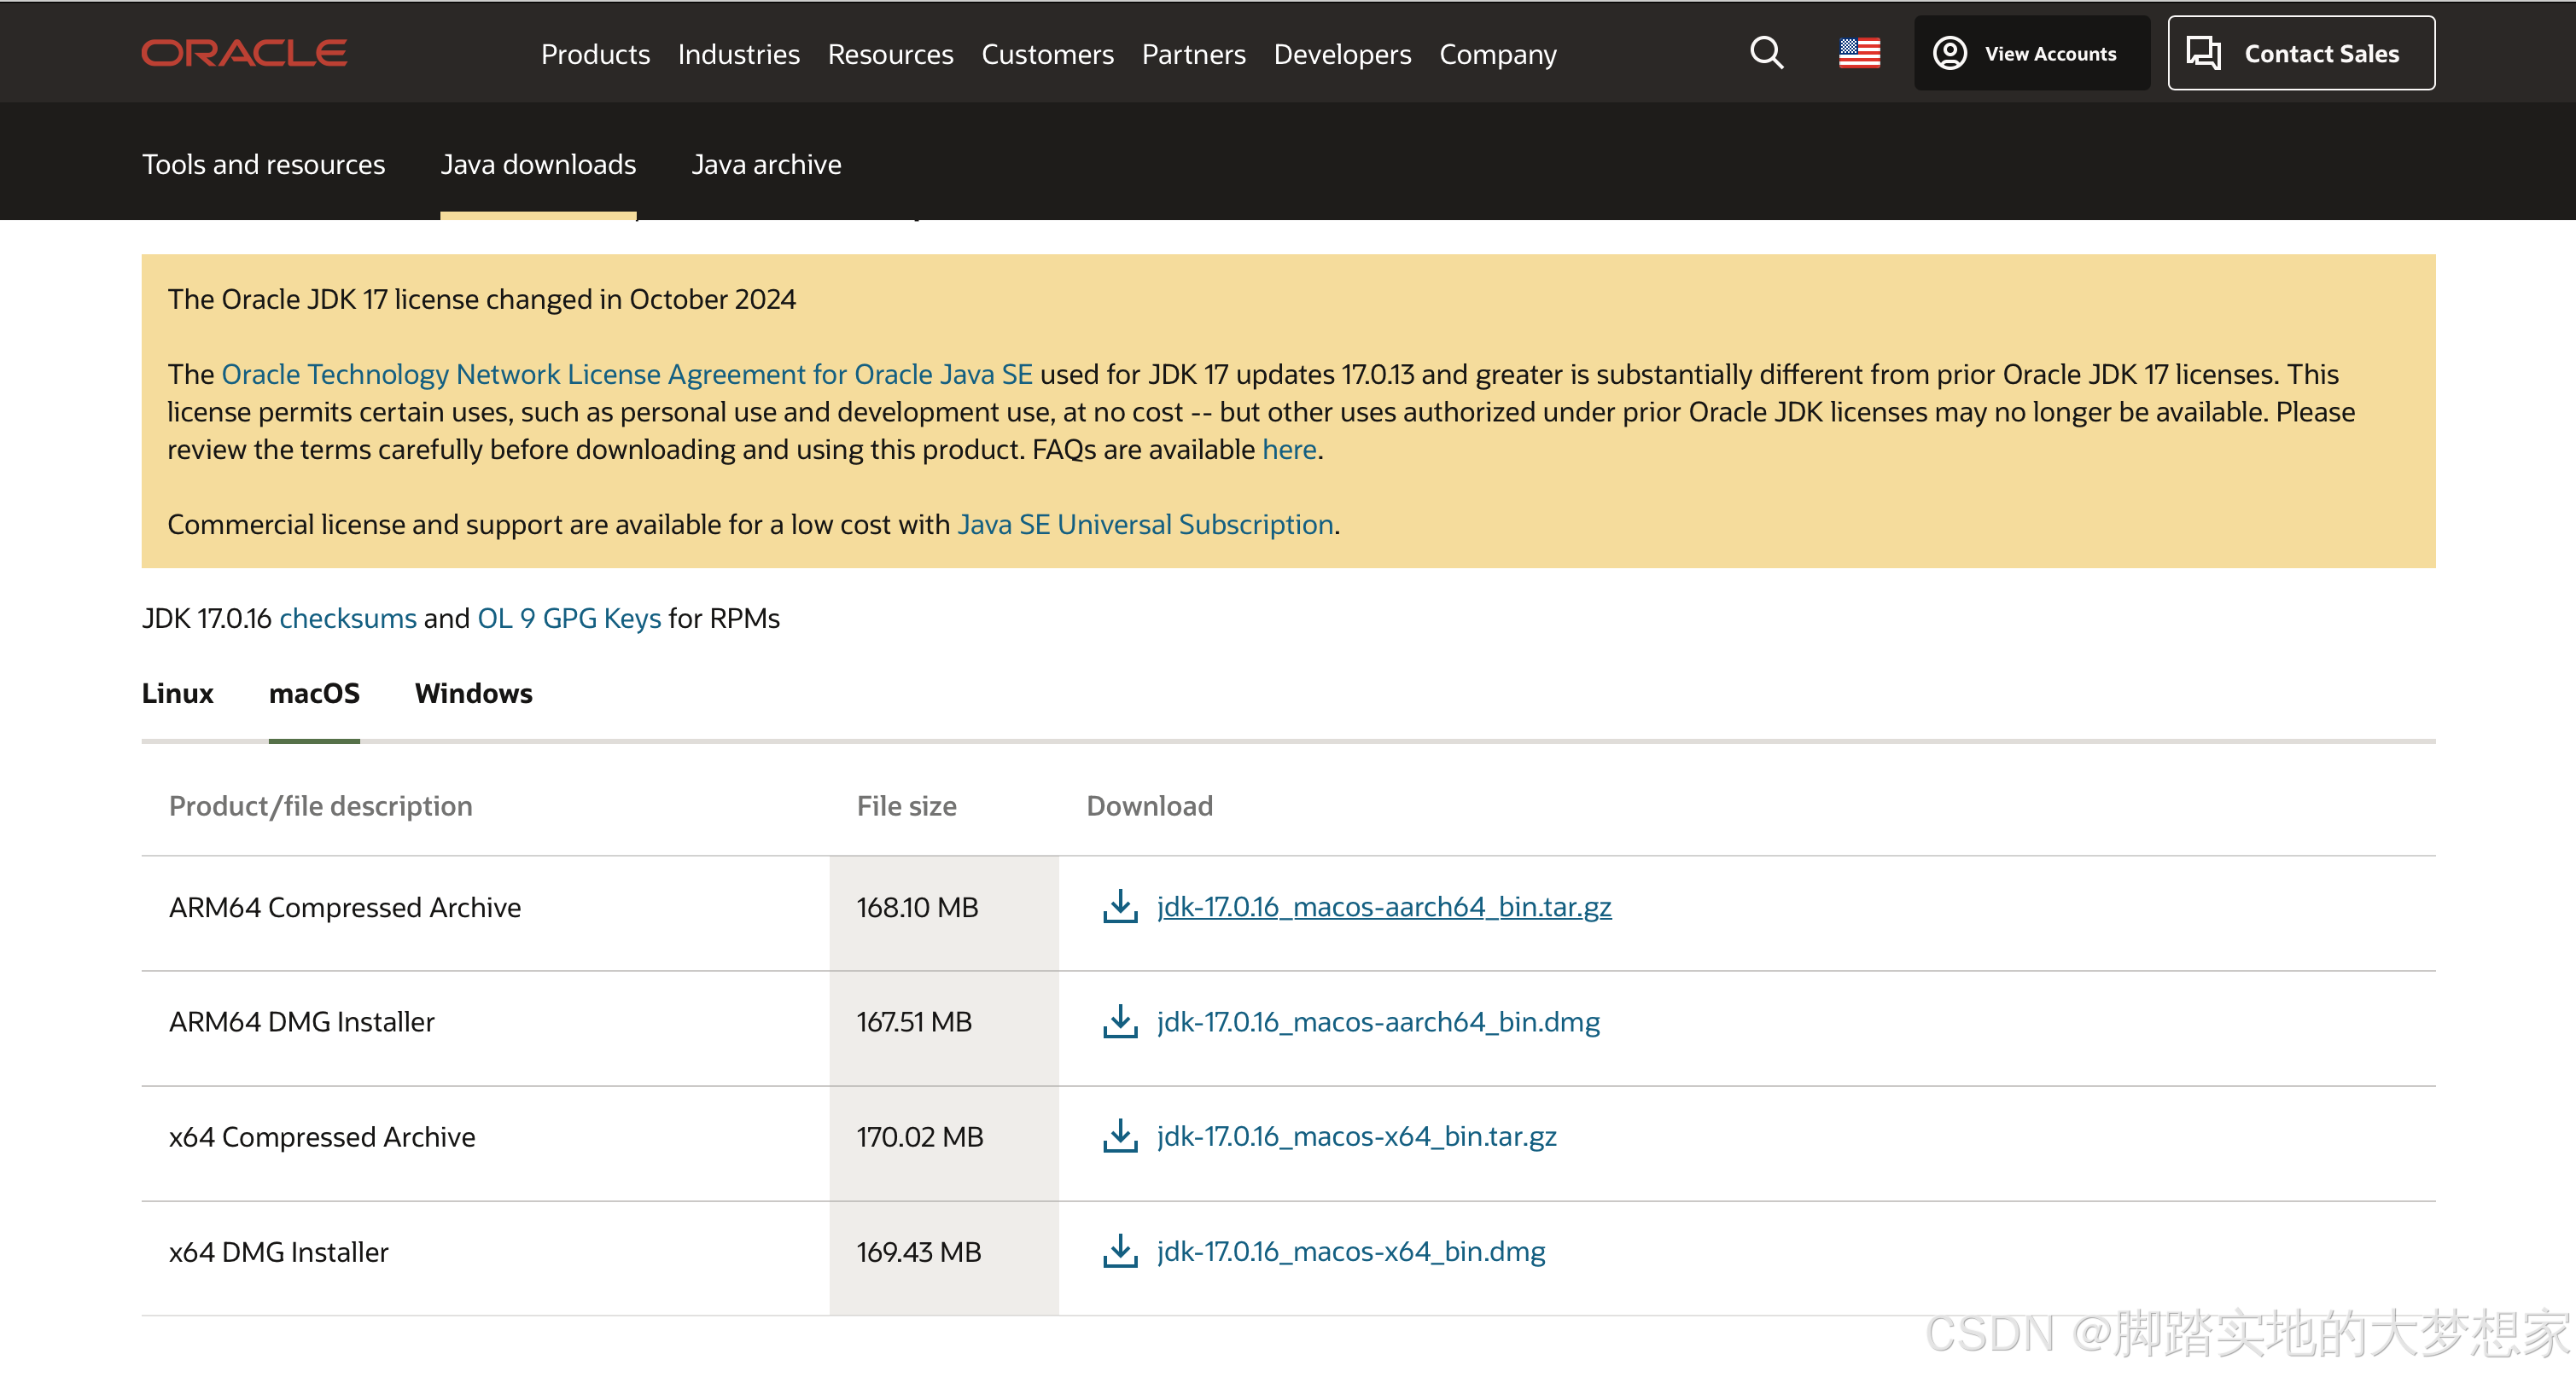Screen dimensions: 2576x1377
Task: Click the US flag country selector
Action: click(1859, 53)
